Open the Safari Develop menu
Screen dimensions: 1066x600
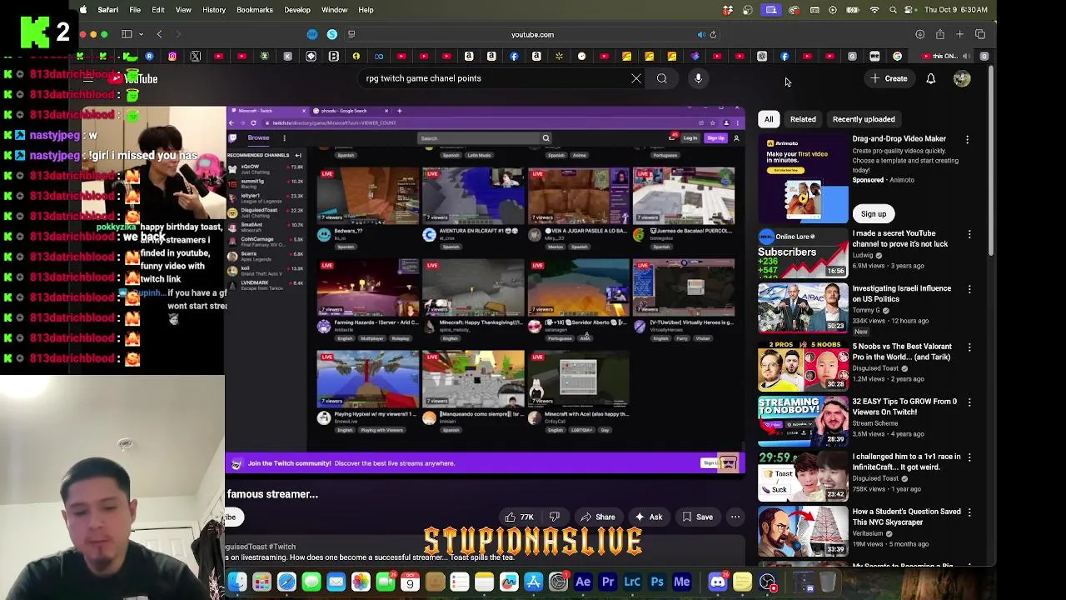point(297,10)
